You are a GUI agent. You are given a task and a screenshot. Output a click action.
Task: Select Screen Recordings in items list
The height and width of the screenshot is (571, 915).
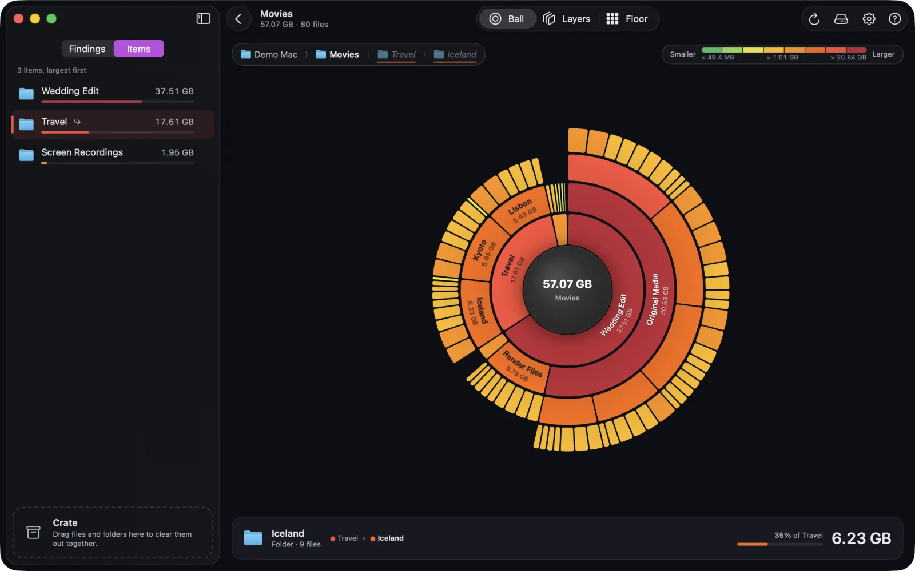click(x=113, y=155)
